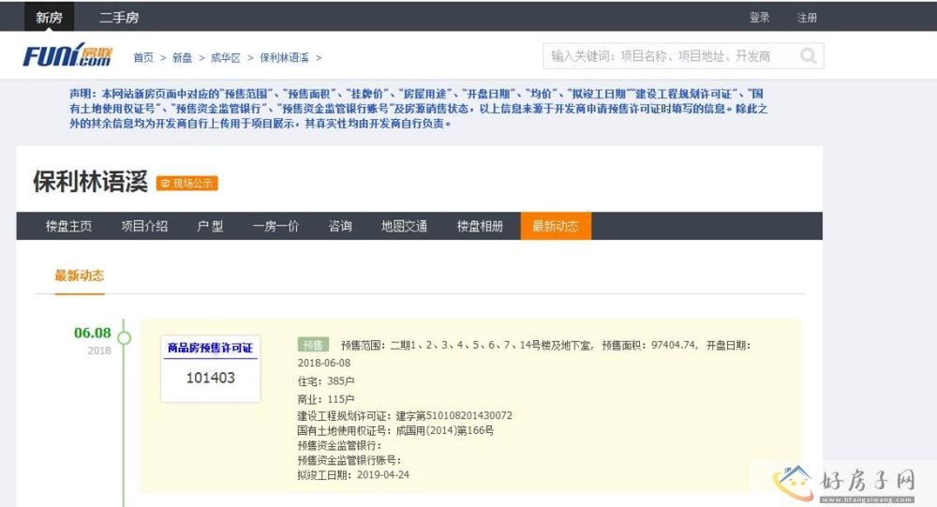This screenshot has width=937, height=507.
Task: Click the green timeline circle for 06.08
Action: click(x=124, y=337)
